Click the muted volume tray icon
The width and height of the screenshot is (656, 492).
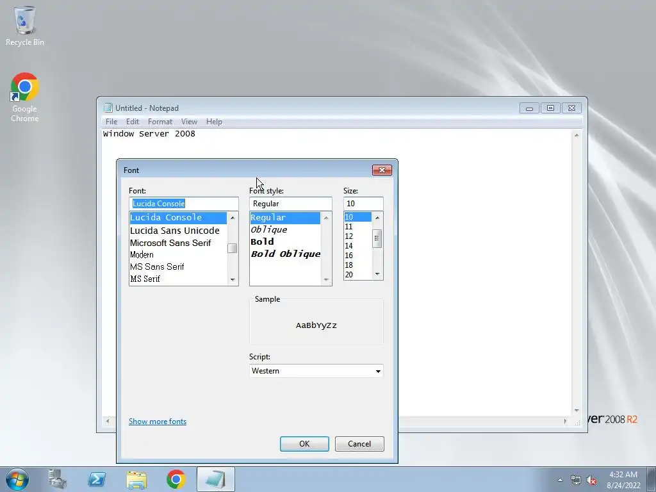tap(591, 480)
